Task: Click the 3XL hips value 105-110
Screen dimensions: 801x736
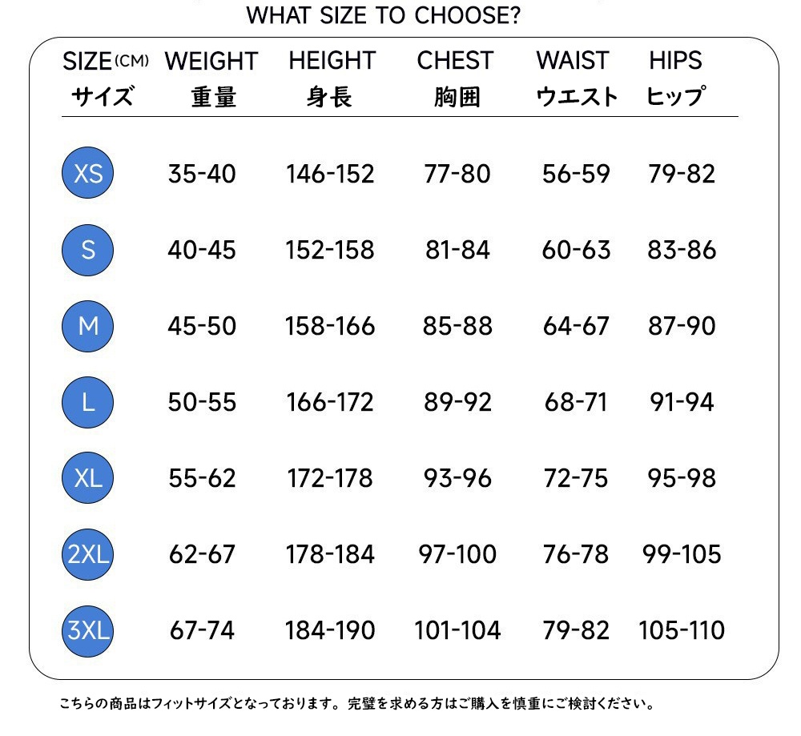Action: click(682, 630)
